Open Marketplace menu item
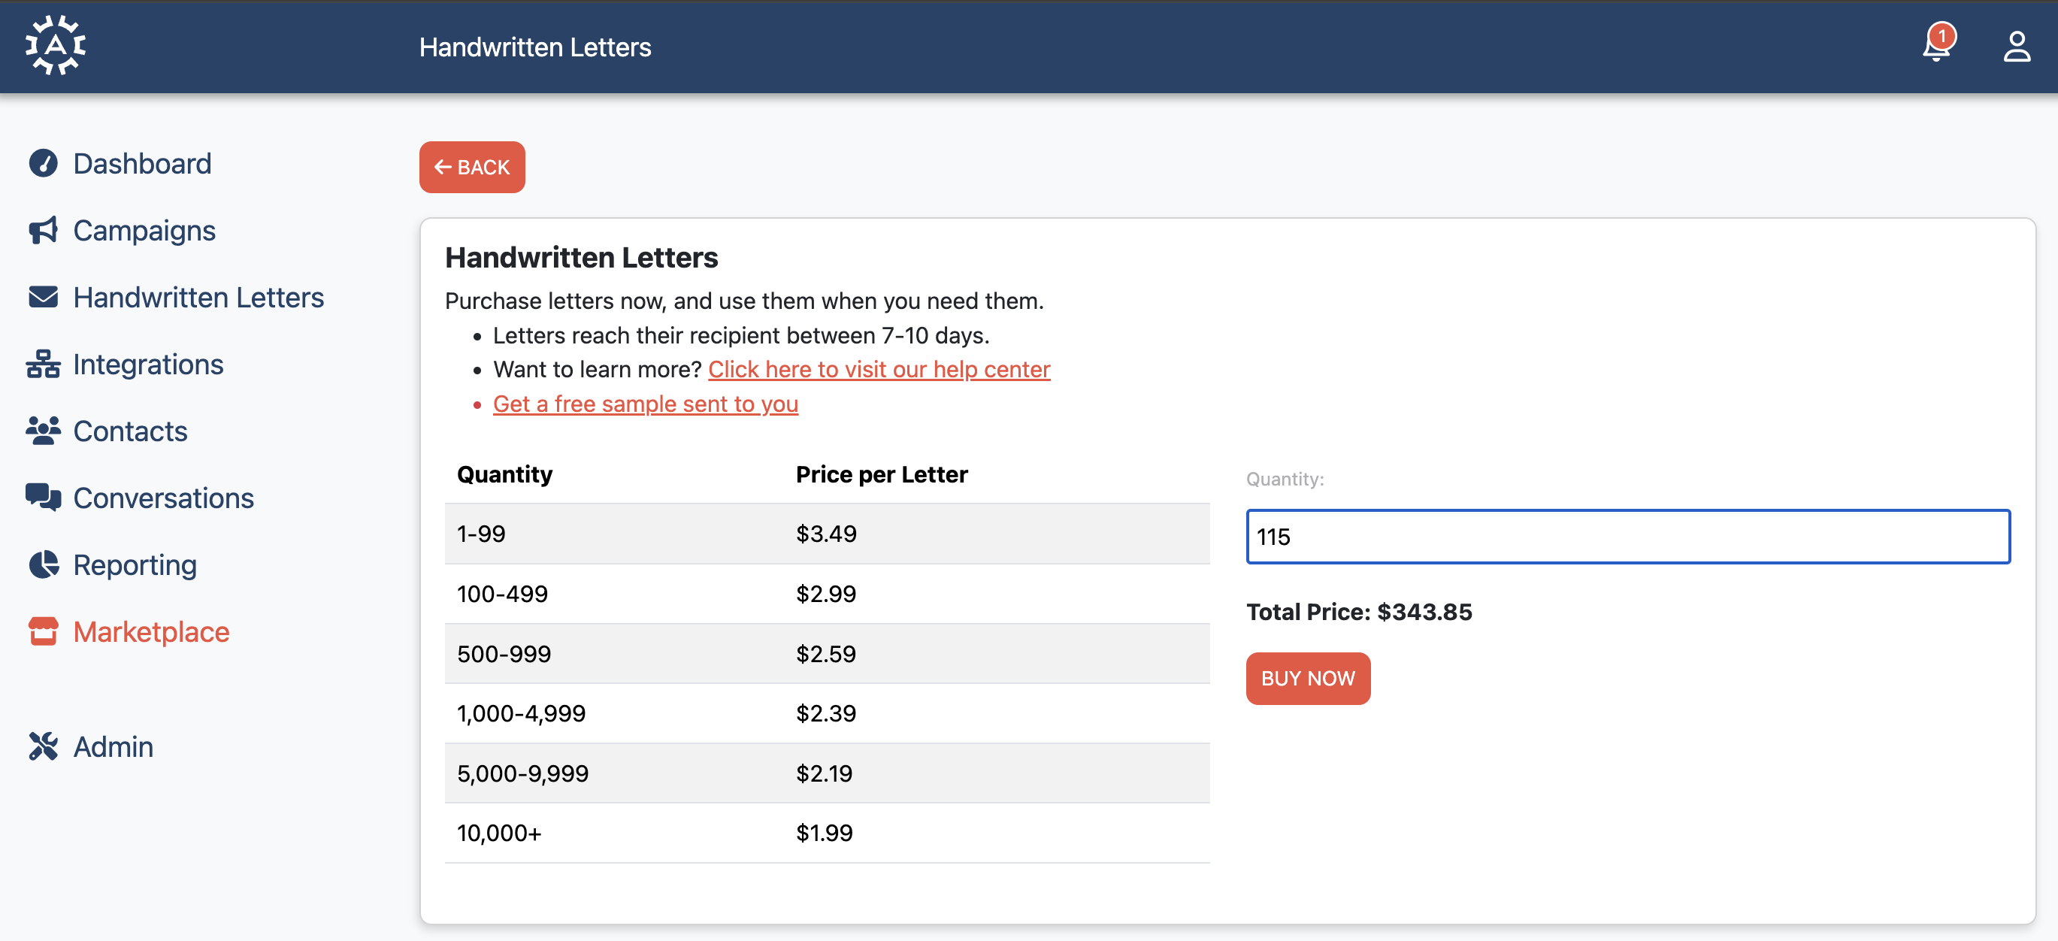The image size is (2058, 941). pyautogui.click(x=151, y=631)
